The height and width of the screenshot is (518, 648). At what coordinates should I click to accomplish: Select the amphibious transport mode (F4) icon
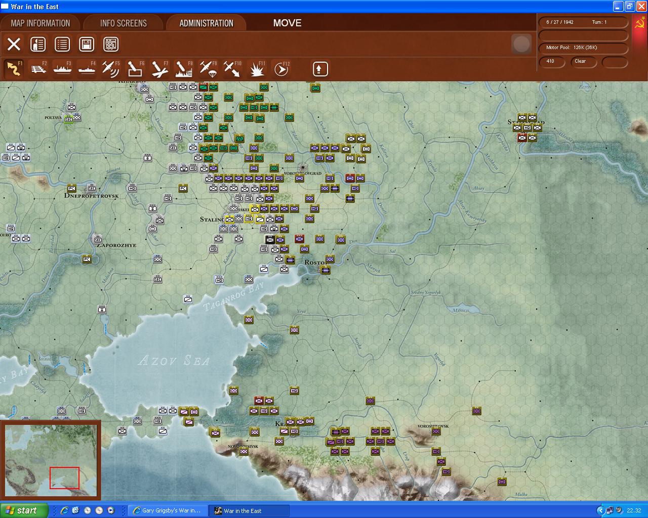click(x=87, y=69)
